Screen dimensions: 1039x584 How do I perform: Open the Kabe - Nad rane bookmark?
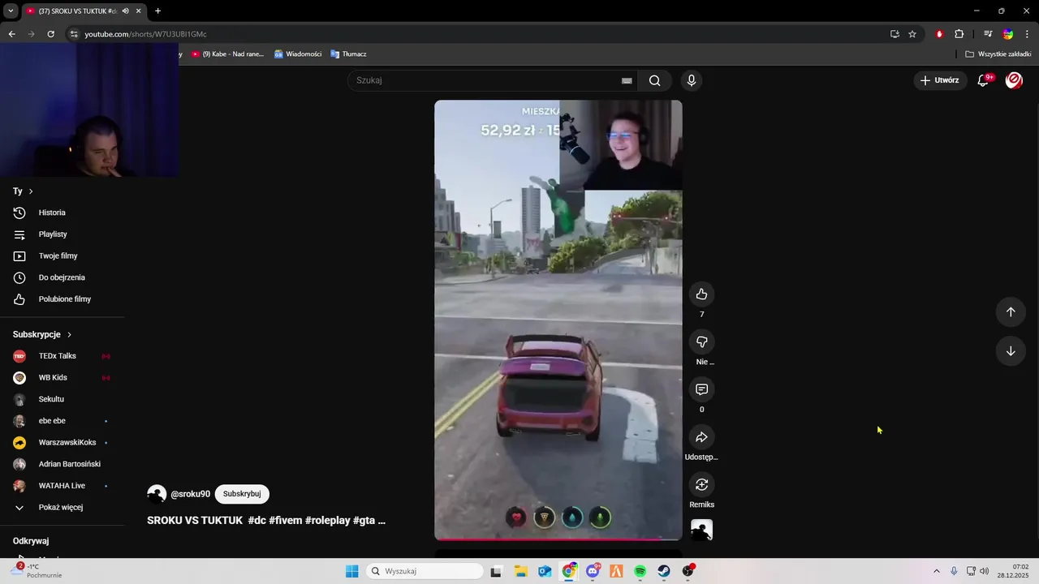click(x=227, y=54)
